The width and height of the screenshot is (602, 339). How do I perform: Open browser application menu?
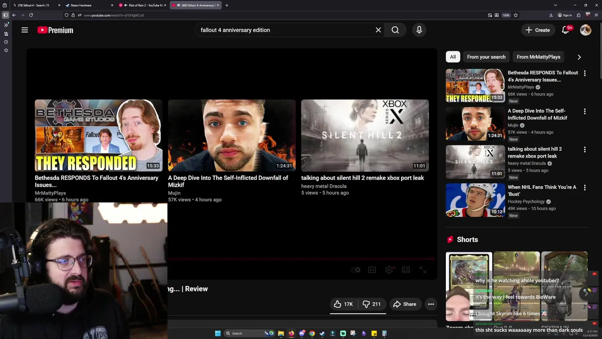pos(596,15)
